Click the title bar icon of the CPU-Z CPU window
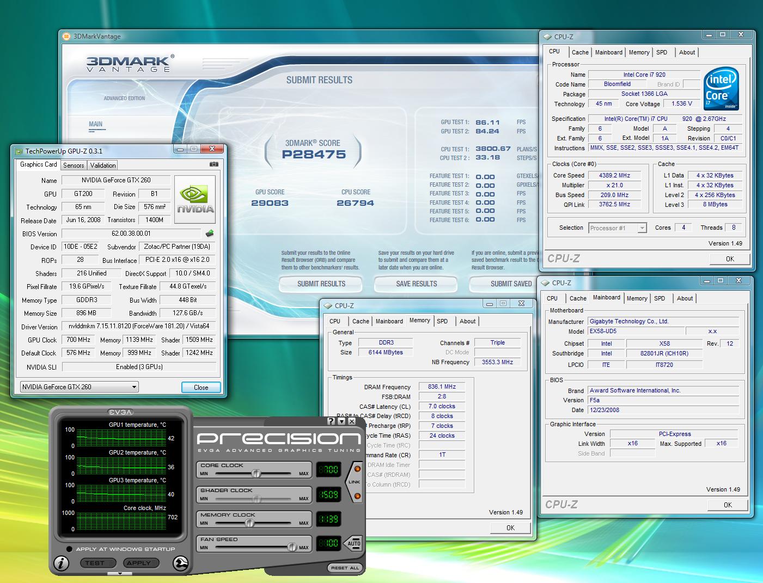 (x=547, y=37)
